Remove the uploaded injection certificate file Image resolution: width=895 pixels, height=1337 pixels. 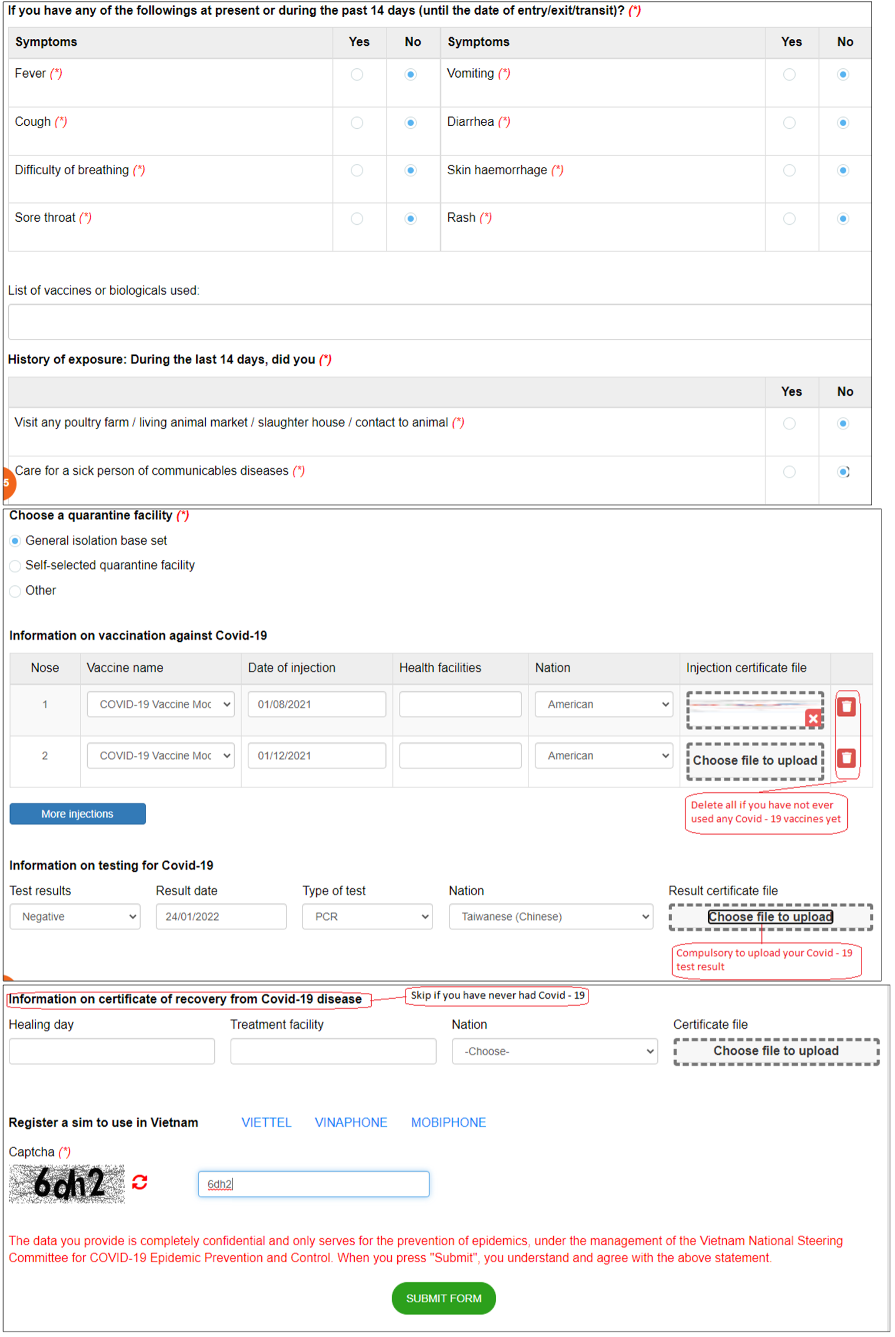[813, 718]
